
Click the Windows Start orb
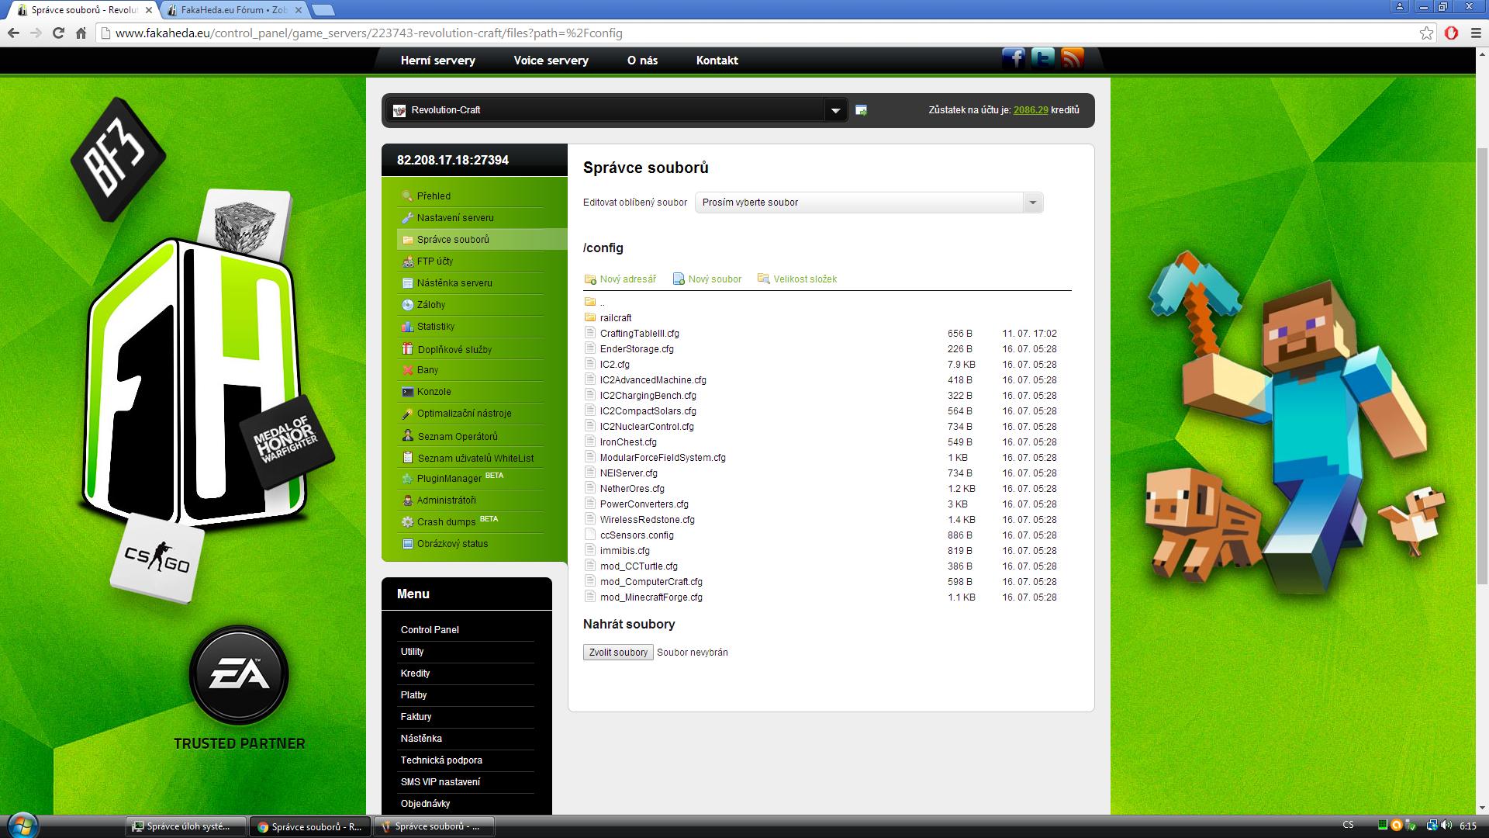[x=21, y=826]
